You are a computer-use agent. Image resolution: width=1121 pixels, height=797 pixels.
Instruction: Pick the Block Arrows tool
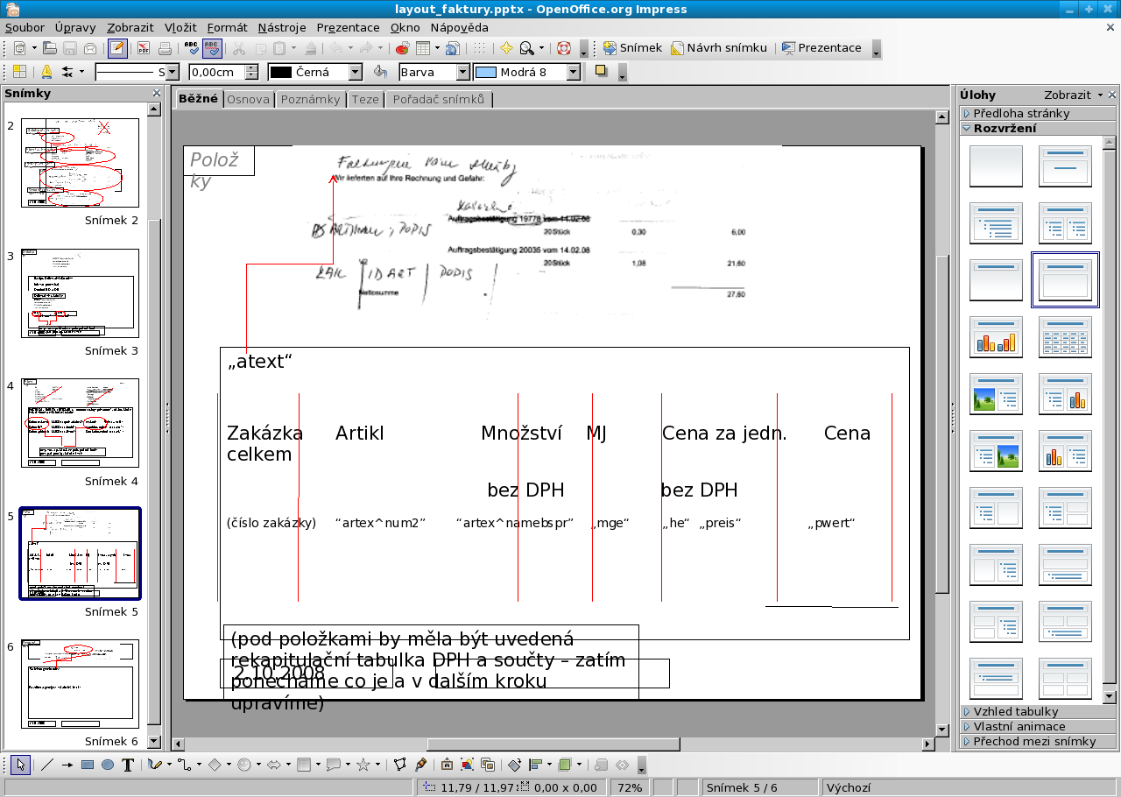(273, 765)
